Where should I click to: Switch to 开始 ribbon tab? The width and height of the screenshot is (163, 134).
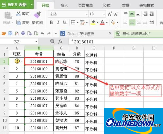pos(45,5)
